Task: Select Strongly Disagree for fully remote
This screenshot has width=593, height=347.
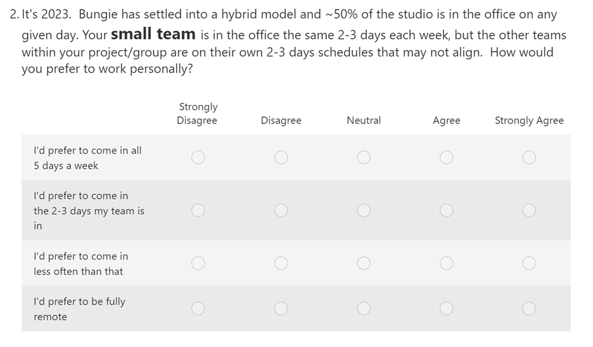Action: [198, 308]
